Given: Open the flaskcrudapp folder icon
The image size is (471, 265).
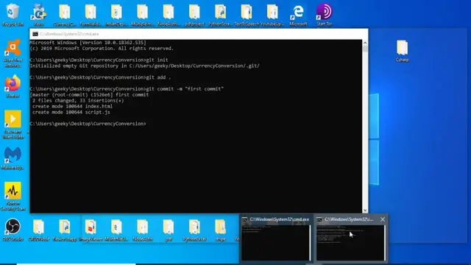Looking at the screenshot, I should 65,230.
